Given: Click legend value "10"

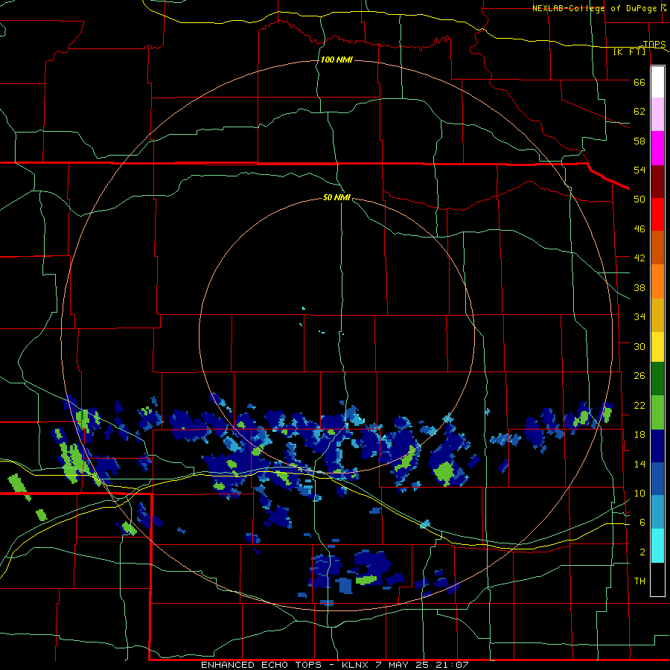Looking at the screenshot, I should coord(639,493).
